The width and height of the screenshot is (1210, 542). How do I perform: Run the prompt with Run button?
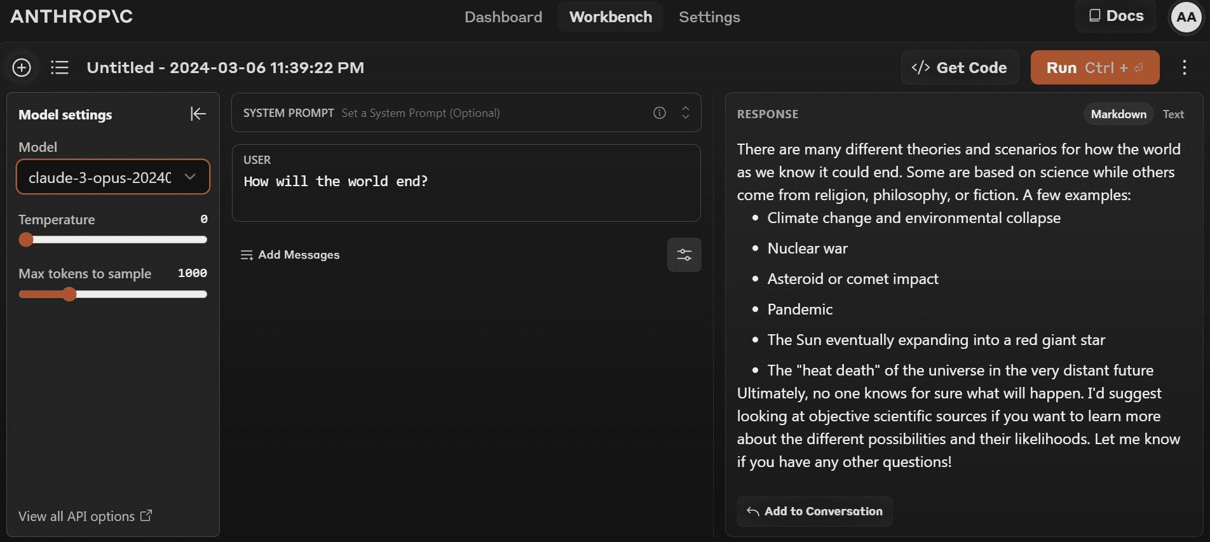(x=1095, y=67)
